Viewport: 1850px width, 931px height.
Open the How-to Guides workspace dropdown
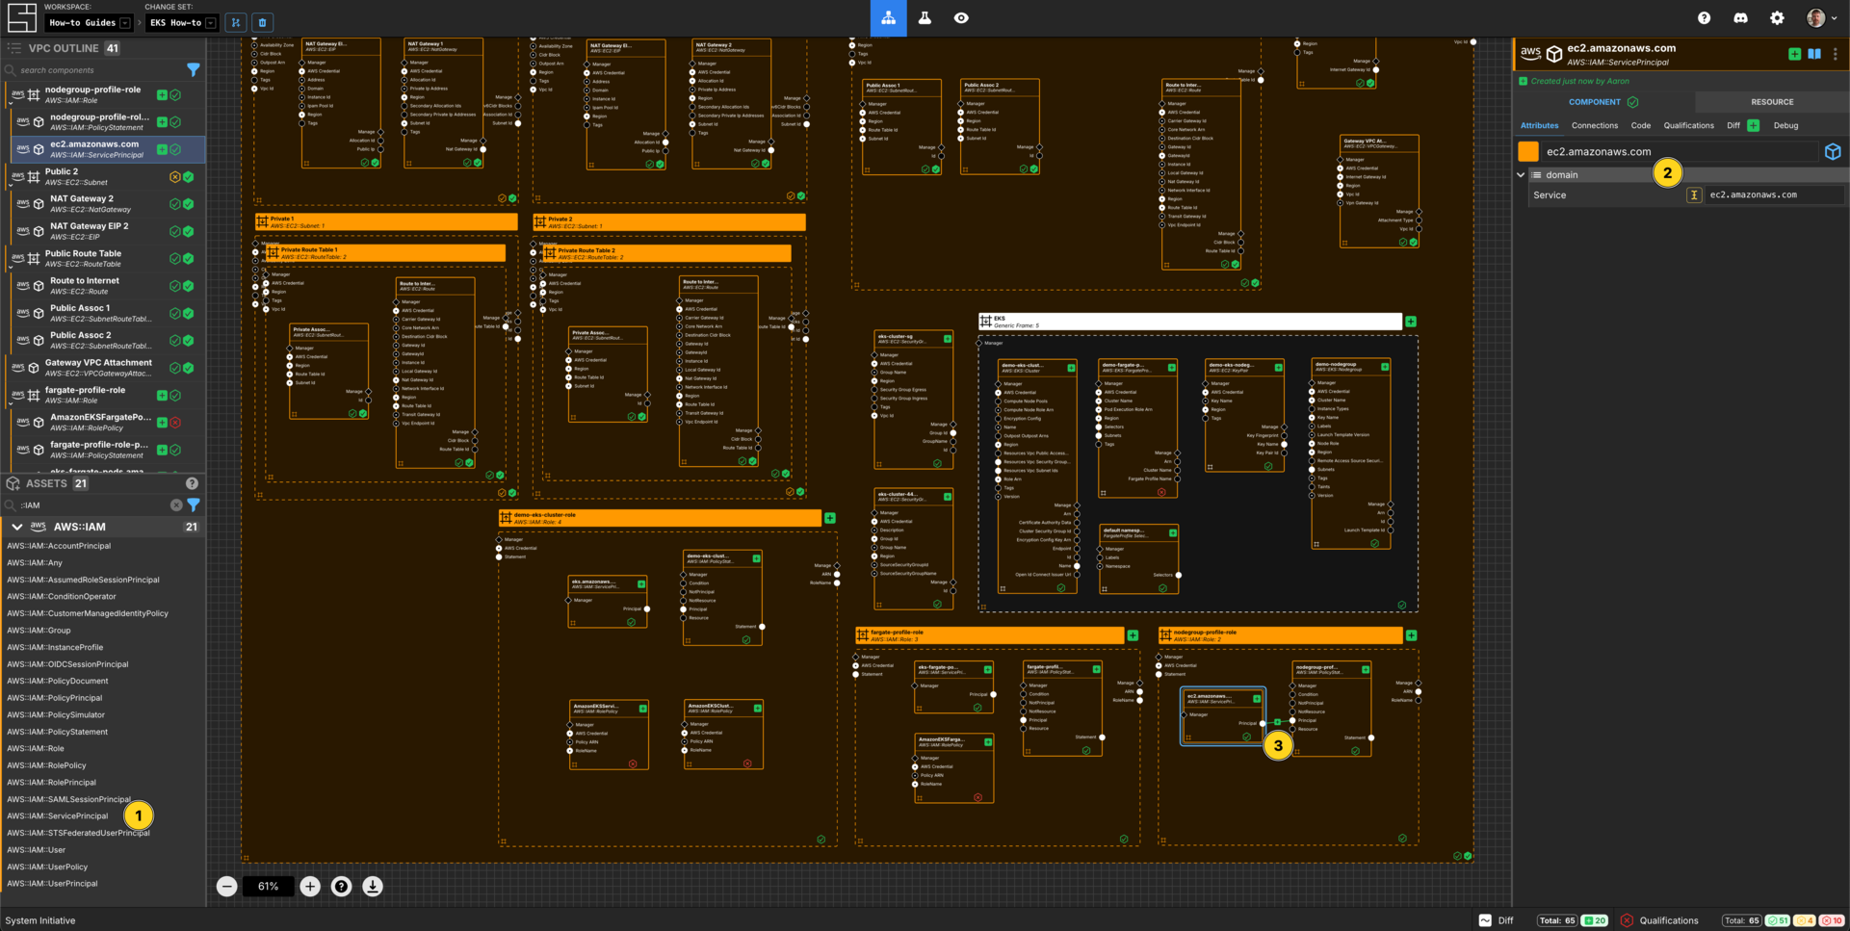[x=90, y=22]
